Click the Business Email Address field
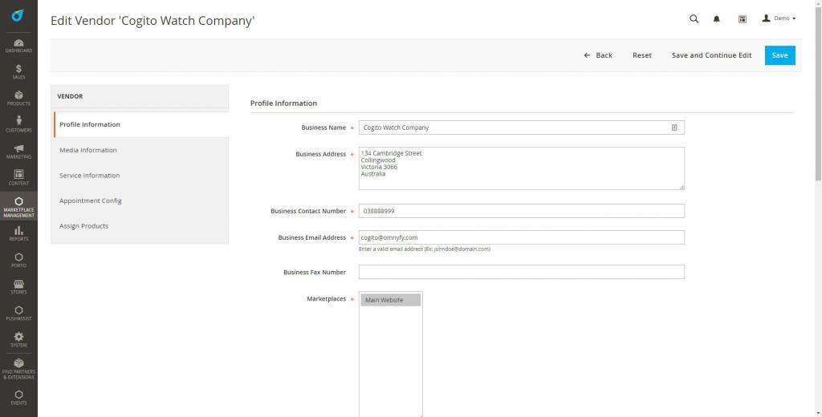 click(521, 237)
